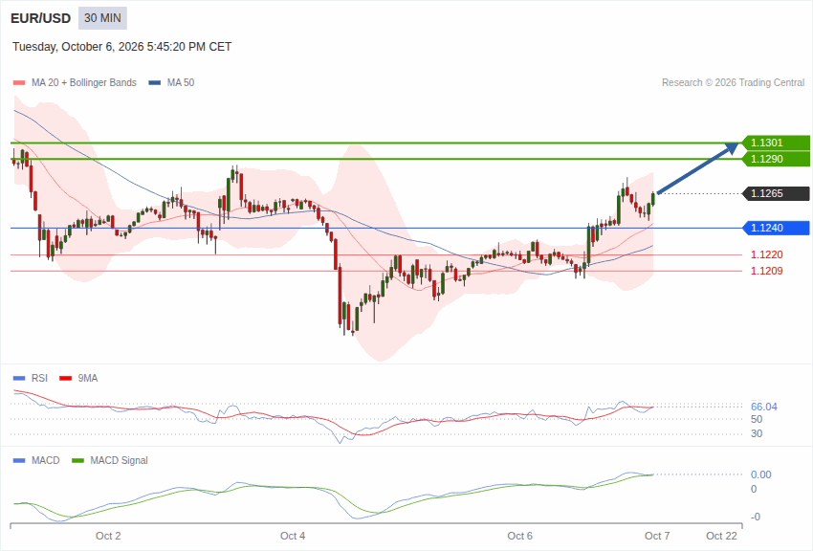Click the MACD legend label
Image resolution: width=813 pixels, height=551 pixels.
(x=46, y=460)
